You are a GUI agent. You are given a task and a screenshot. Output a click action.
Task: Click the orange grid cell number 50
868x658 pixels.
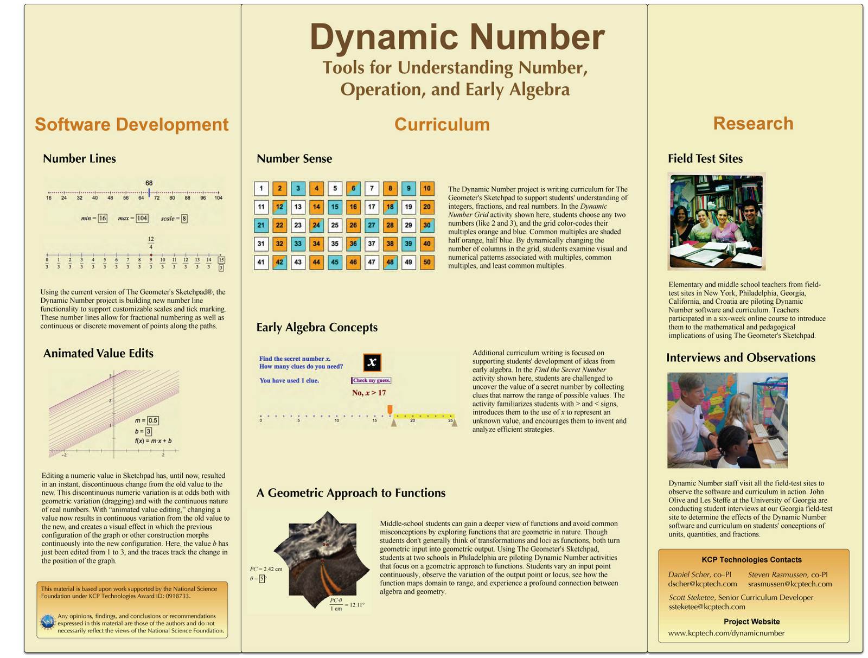(x=427, y=262)
